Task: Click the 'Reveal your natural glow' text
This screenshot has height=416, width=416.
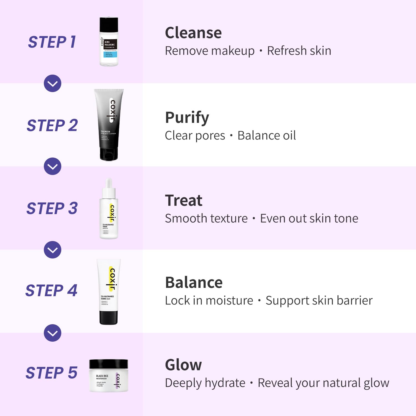Action: tap(323, 383)
